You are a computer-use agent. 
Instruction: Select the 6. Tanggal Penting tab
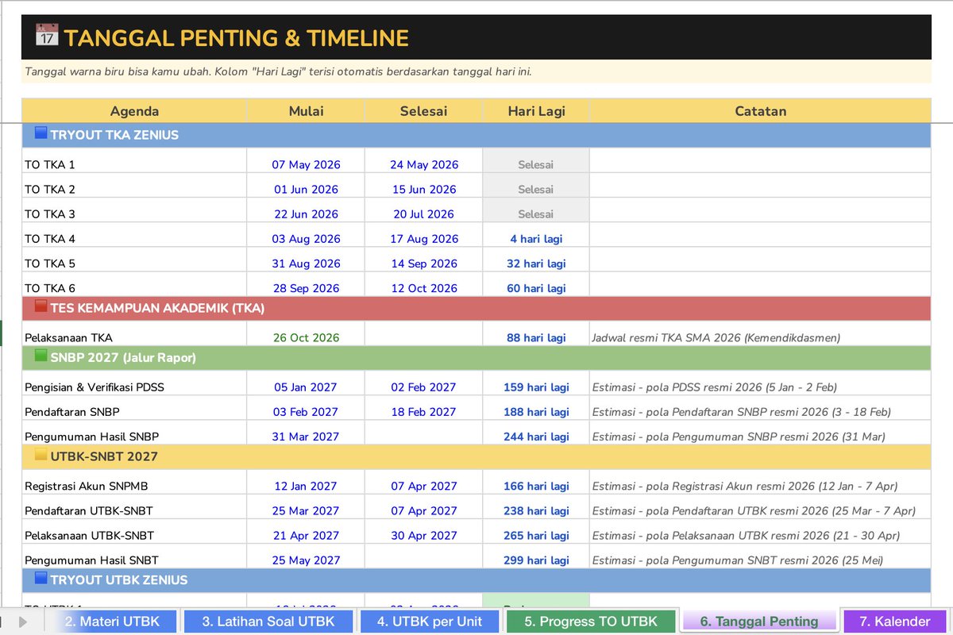click(759, 622)
